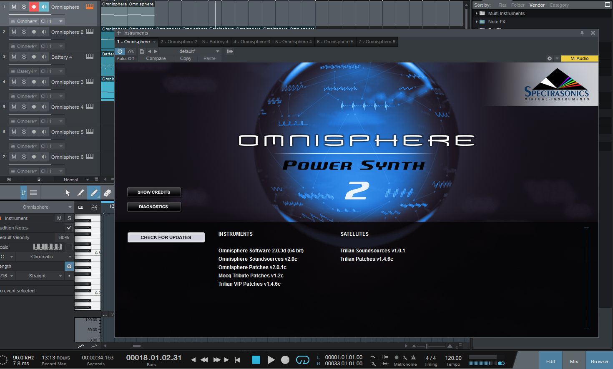This screenshot has height=369, width=613.
Task: Mute the Omnisphere track 1
Action: pyautogui.click(x=14, y=7)
